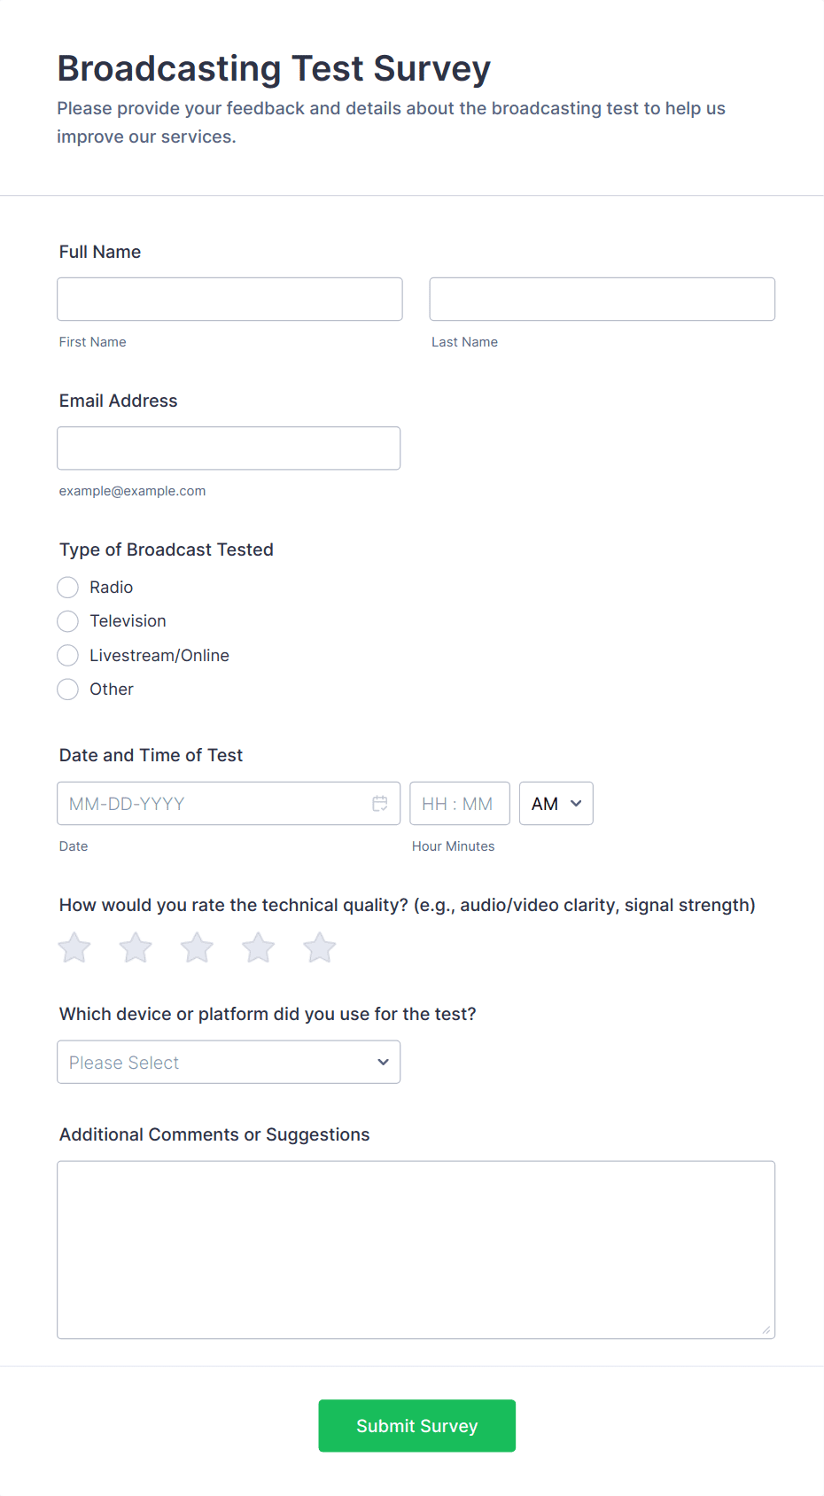Click the Hour Minutes time field

pyautogui.click(x=459, y=804)
